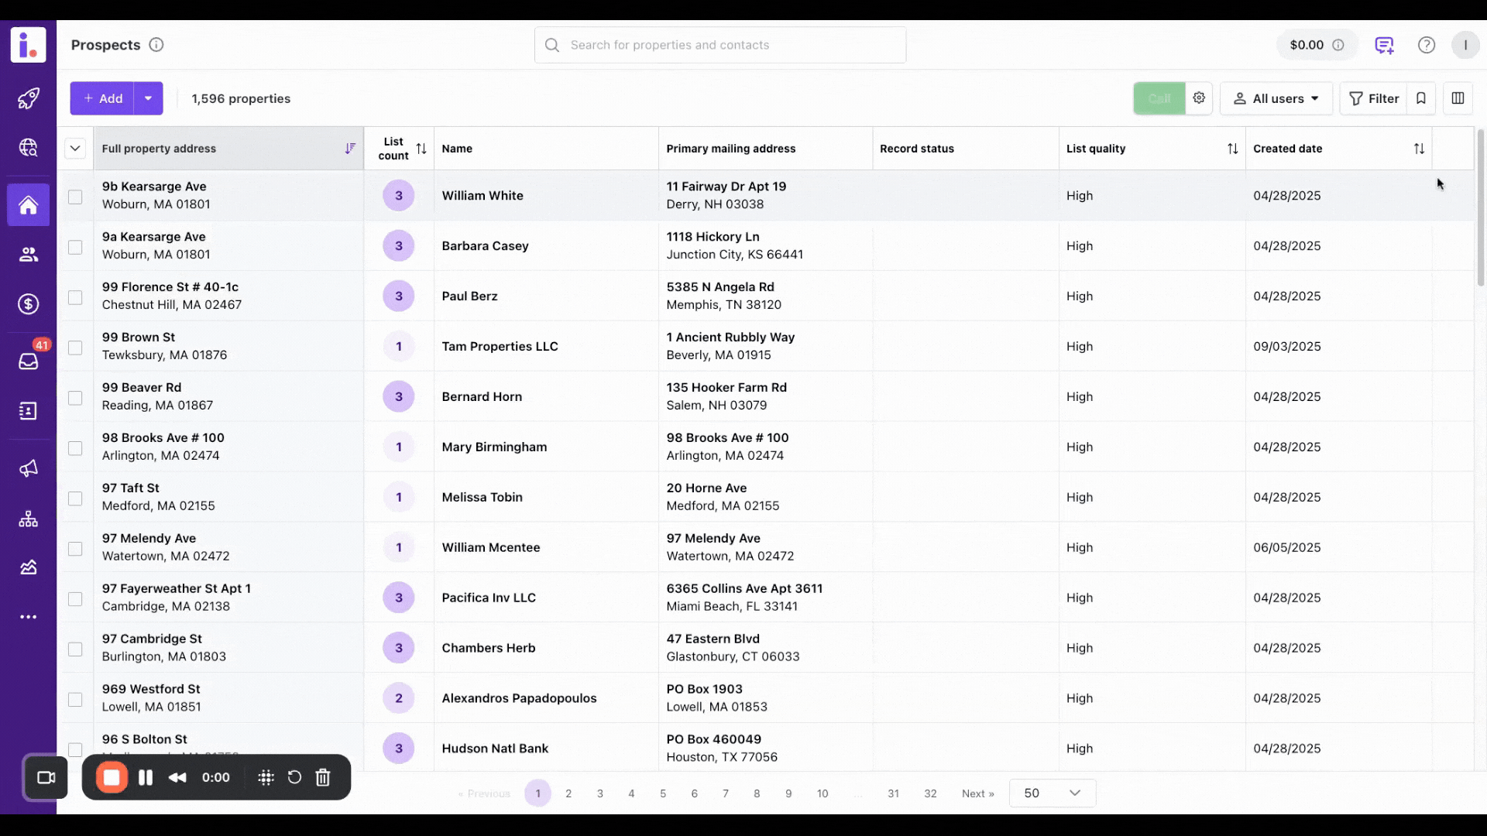This screenshot has width=1487, height=836.
Task: Click the search properties and contacts field
Action: [x=719, y=44]
